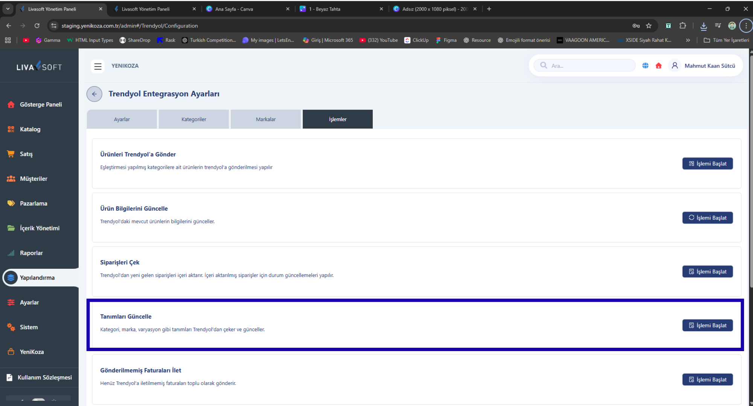753x406 pixels.
Task: Expand the Pazarlama sidebar section
Action: point(34,203)
